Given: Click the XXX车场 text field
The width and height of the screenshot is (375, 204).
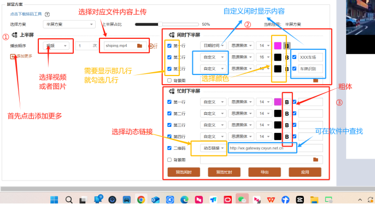Looking at the screenshot, I should point(310,57).
